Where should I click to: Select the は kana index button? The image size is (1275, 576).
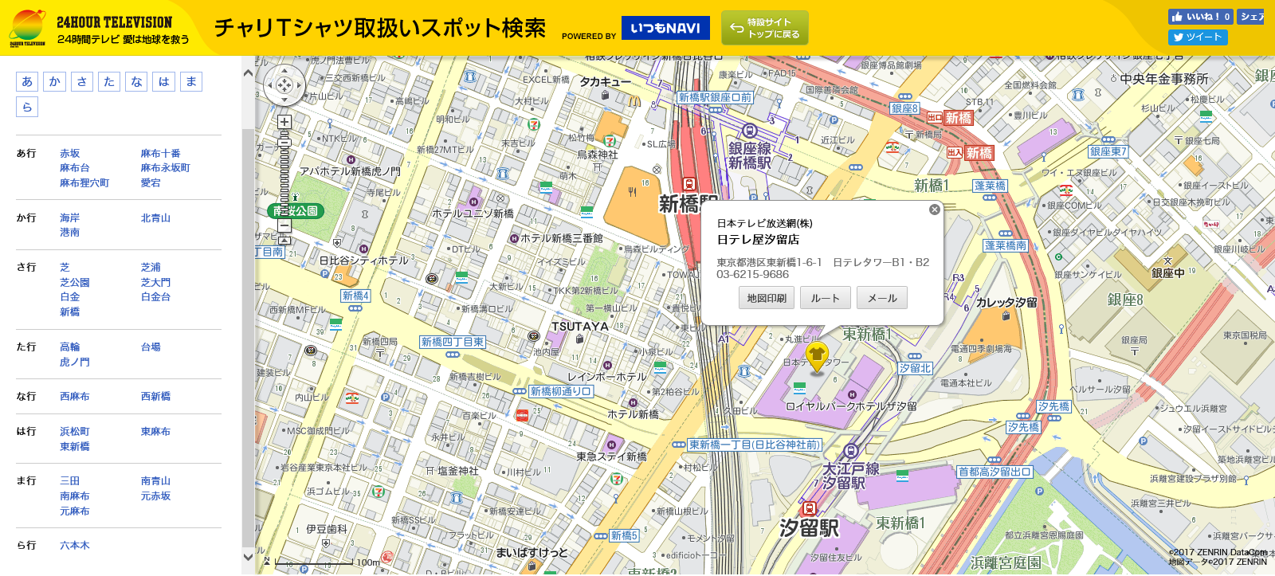[164, 81]
